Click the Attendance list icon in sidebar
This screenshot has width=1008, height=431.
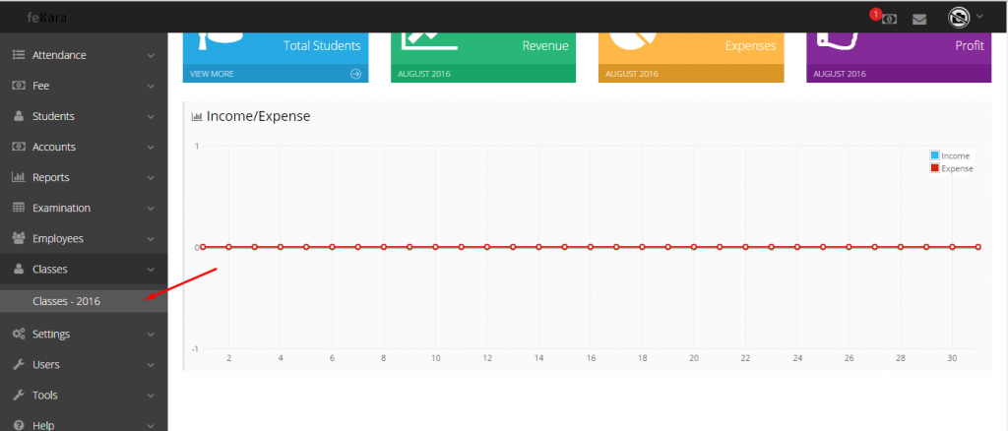pyautogui.click(x=19, y=55)
